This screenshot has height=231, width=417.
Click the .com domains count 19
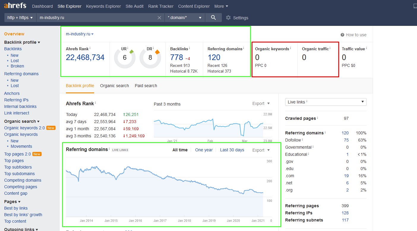point(346,176)
